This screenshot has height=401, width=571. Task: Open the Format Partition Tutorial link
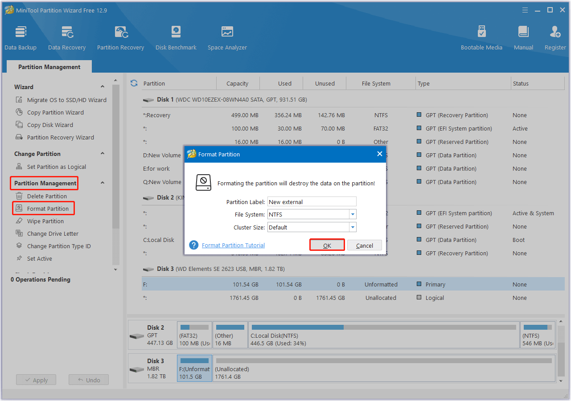tap(233, 246)
